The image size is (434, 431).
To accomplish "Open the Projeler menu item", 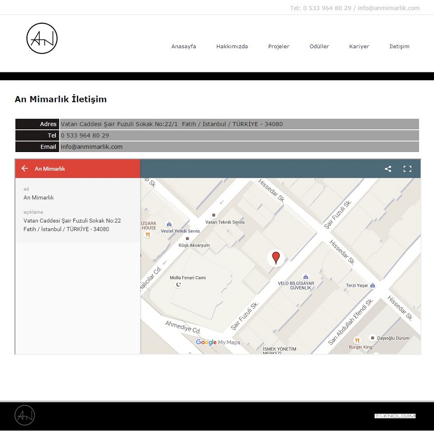I will pos(279,46).
